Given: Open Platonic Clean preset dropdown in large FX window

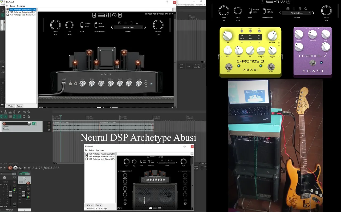Looking at the screenshot, I should tap(129, 27).
